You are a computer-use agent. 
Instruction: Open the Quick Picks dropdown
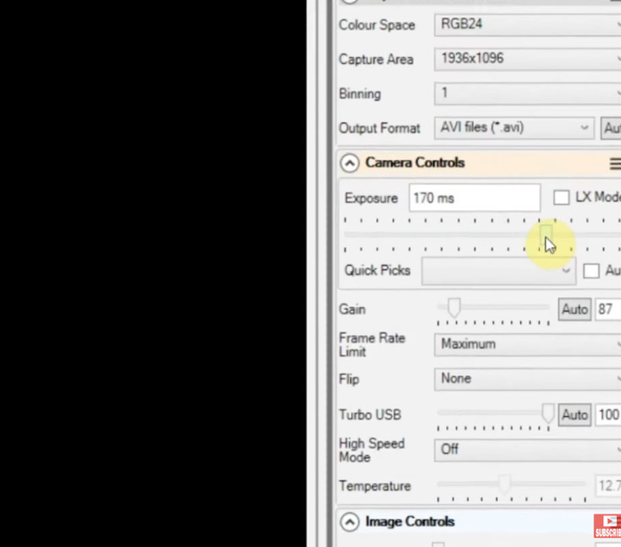[x=566, y=270]
